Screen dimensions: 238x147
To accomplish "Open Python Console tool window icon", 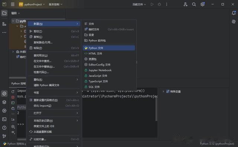I will 4,94.
